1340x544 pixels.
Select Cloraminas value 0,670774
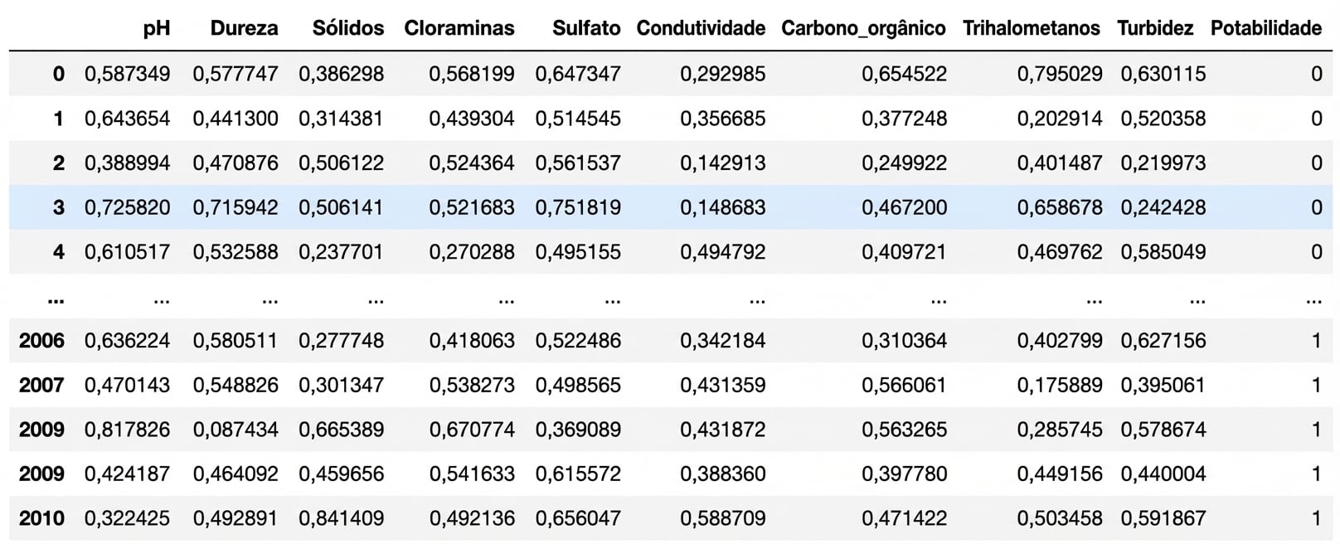pos(472,430)
